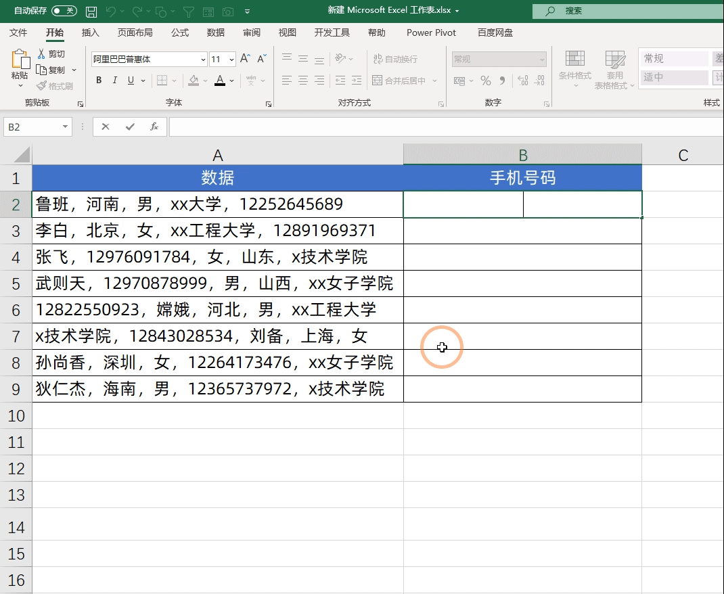The image size is (724, 594).
Task: Open the font color dropdown arrow
Action: (232, 81)
